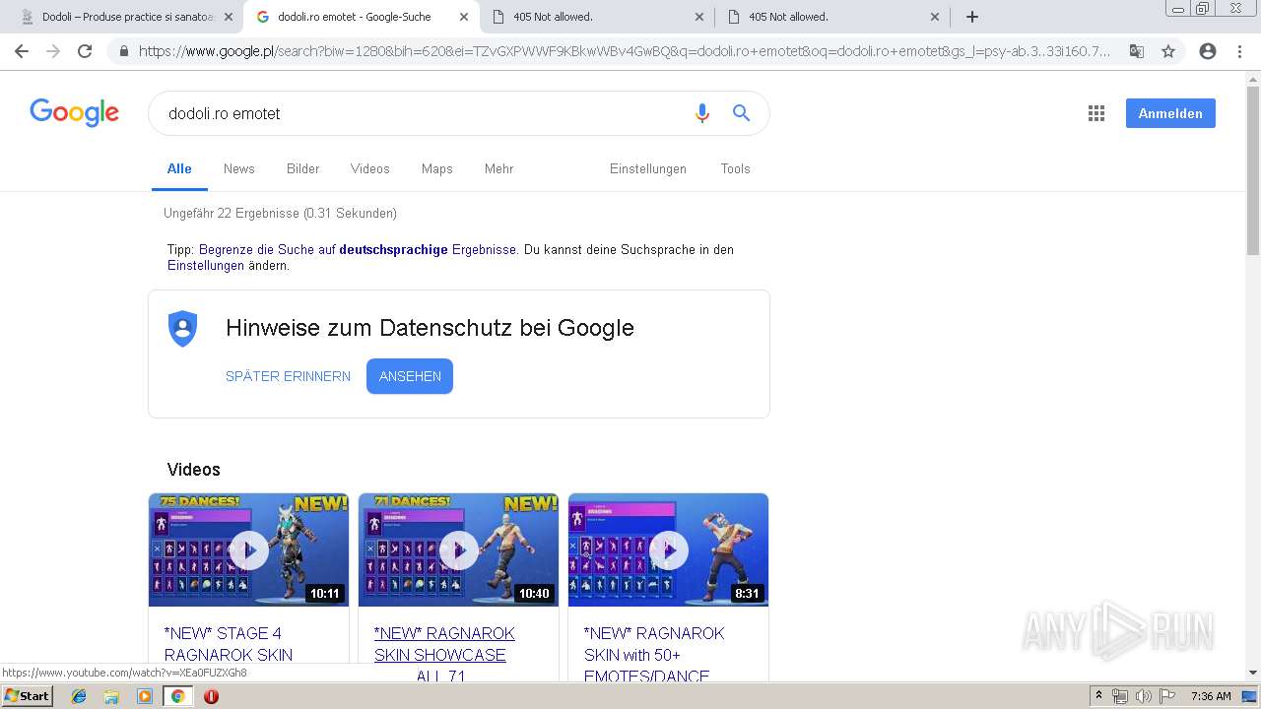The image size is (1261, 709).
Task: Open the translate page icon
Action: (x=1137, y=51)
